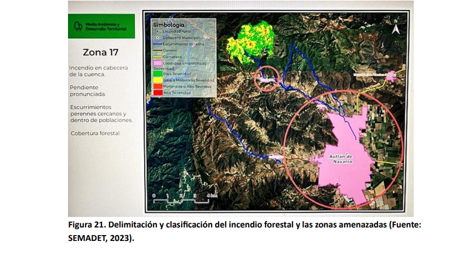This screenshot has height=265, width=473.
Task: Click the yellow Baja a Moderada Severidad swatch
Action: (157, 80)
